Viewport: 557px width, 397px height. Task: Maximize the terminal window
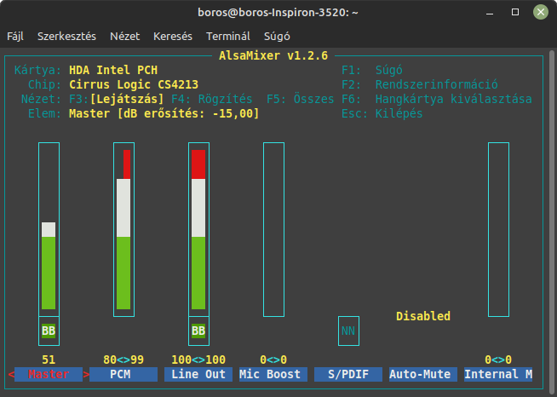515,13
